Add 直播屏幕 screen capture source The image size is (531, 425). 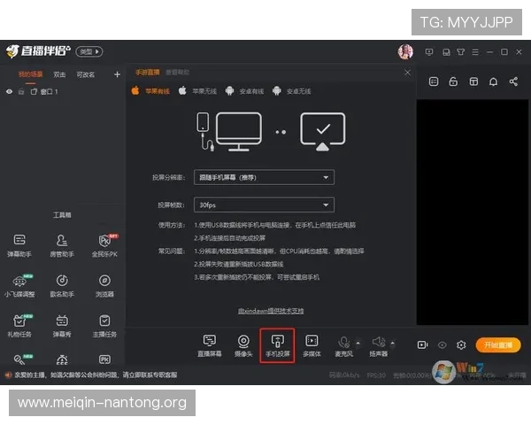(x=209, y=345)
